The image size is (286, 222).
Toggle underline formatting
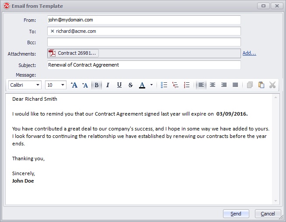119,85
